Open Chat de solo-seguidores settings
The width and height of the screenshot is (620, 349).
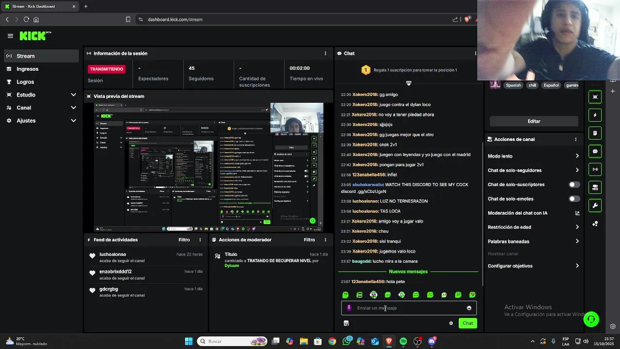pyautogui.click(x=533, y=170)
